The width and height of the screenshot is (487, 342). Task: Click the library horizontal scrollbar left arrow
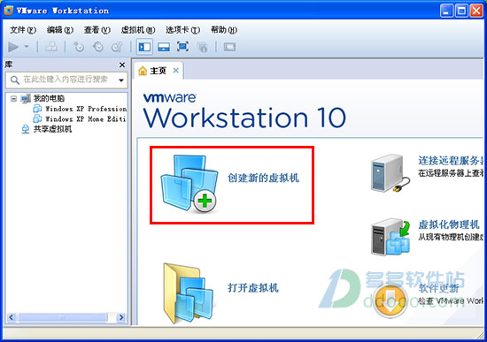coord(12,317)
